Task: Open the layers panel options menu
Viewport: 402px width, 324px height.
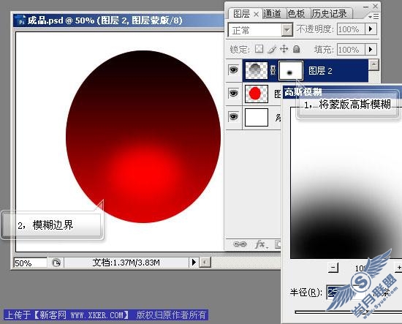Action: coord(373,16)
